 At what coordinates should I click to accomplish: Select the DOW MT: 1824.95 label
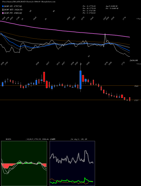point(13,10)
